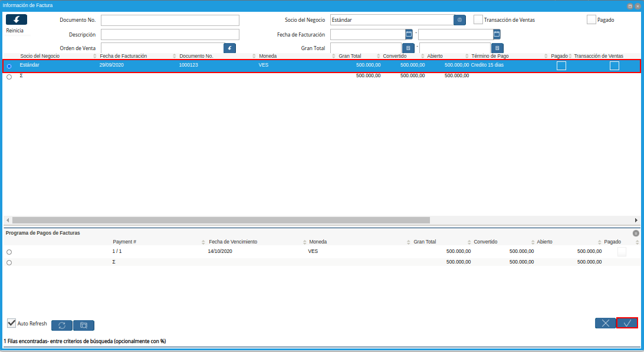Image resolution: width=644 pixels, height=352 pixels.
Task: Click the zoom/find record icon button
Action: [84, 325]
